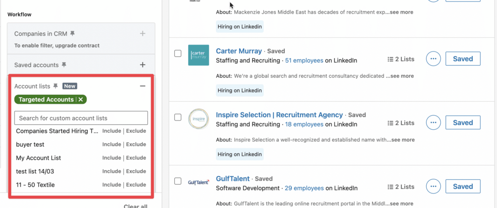Exclude the test list 14/03

tap(136, 171)
